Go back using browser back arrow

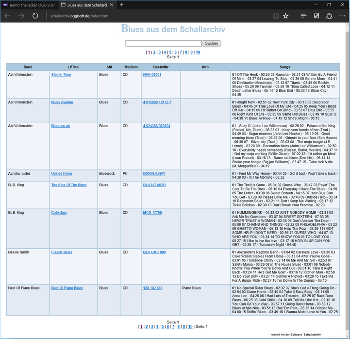tap(7, 16)
